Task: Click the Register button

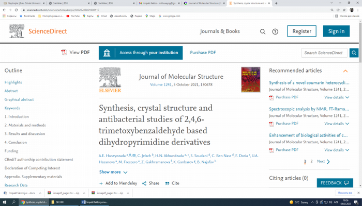Action: coord(302,31)
